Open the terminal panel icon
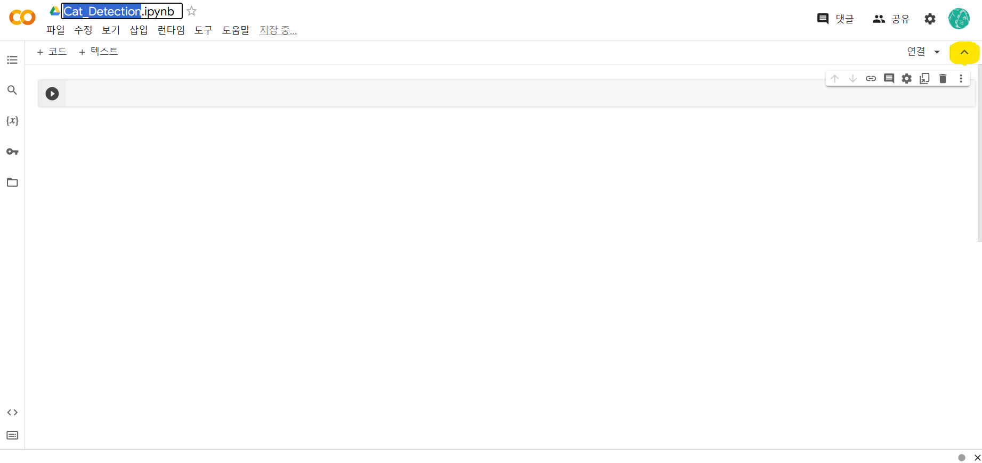Image resolution: width=982 pixels, height=463 pixels. 12,435
